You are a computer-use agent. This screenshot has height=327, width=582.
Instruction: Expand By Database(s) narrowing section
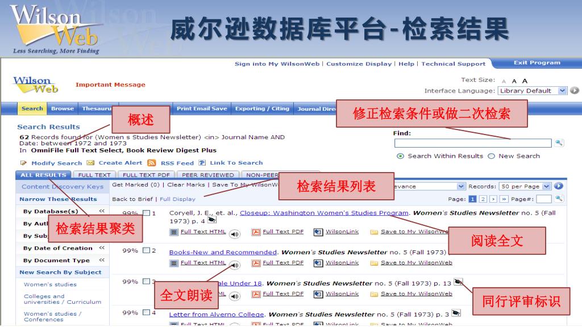[x=102, y=211]
